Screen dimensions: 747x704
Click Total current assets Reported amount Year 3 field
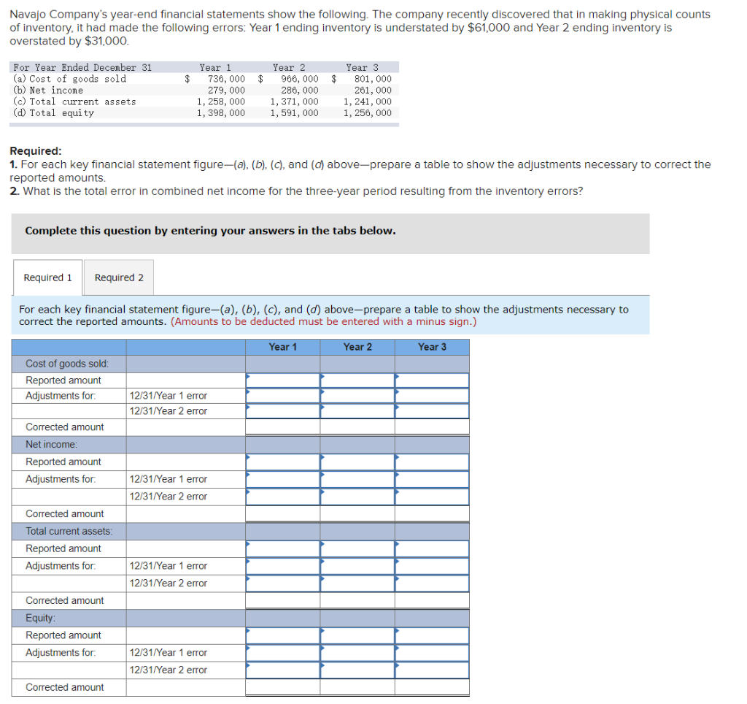432,549
